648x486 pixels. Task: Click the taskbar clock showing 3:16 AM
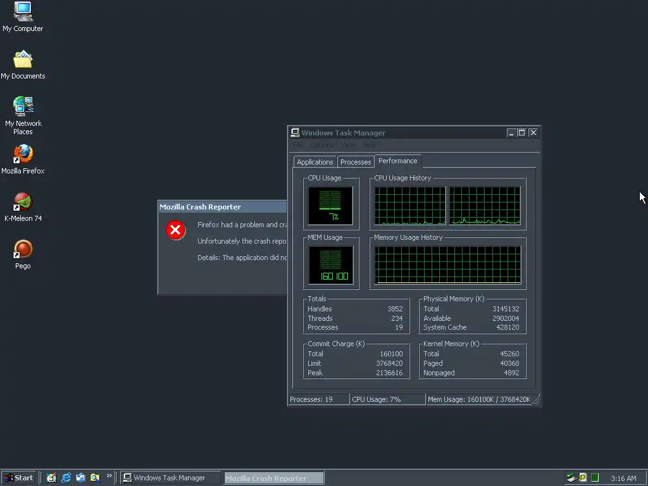pos(623,478)
